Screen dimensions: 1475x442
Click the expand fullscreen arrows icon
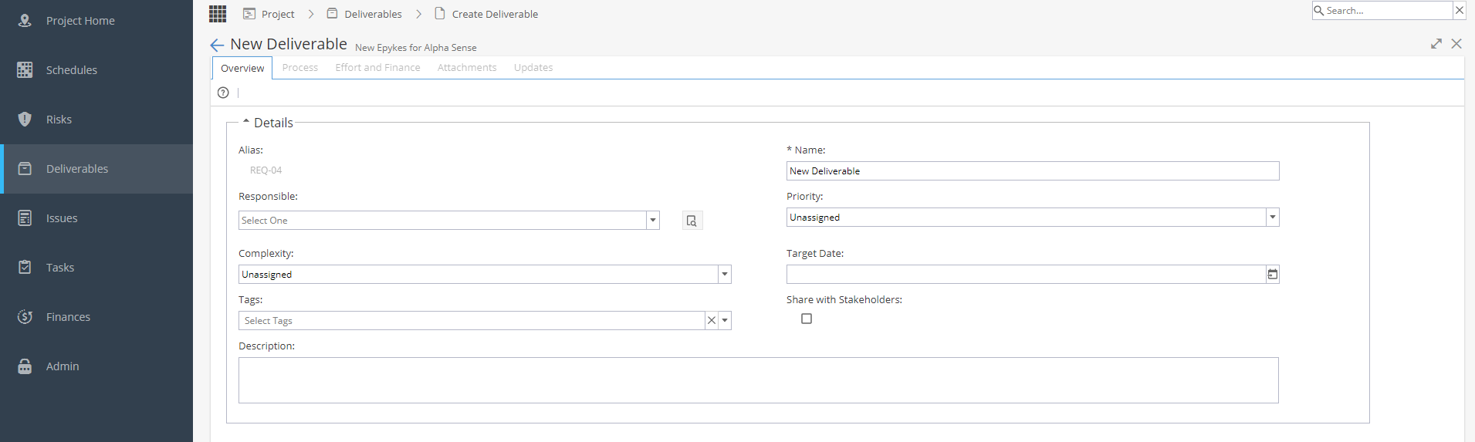tap(1436, 44)
